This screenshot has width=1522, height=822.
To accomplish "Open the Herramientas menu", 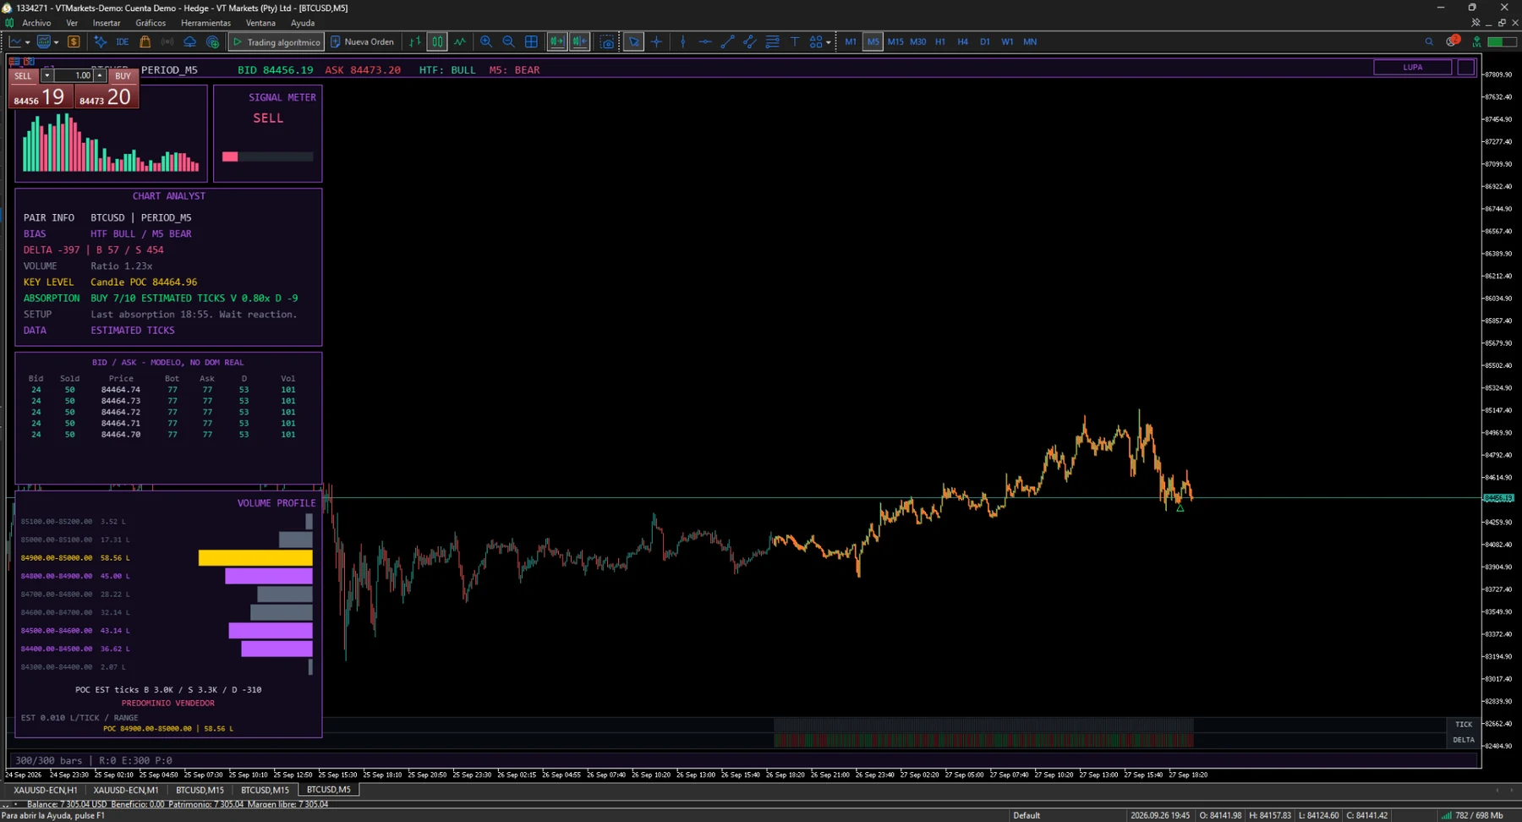I will pyautogui.click(x=205, y=23).
